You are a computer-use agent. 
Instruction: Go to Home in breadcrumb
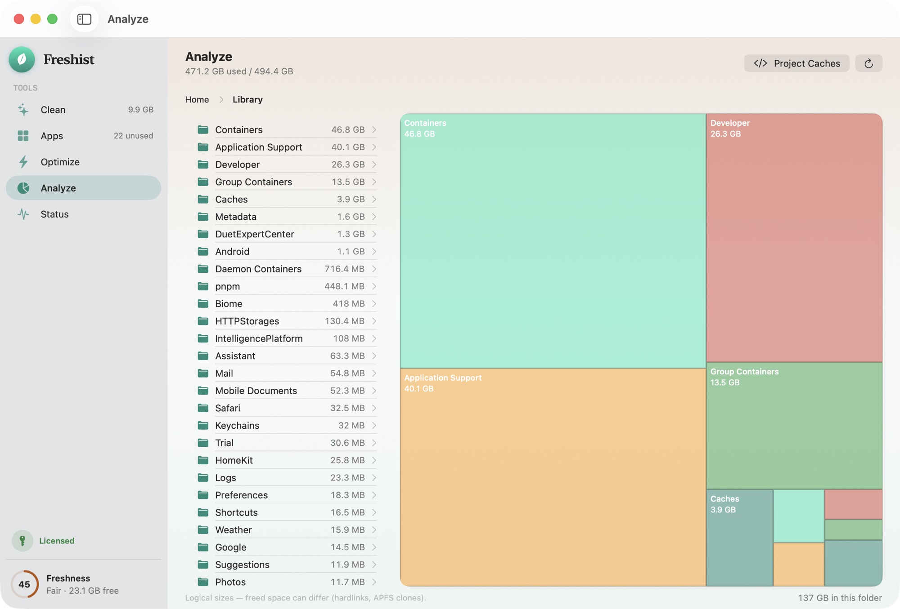point(197,99)
